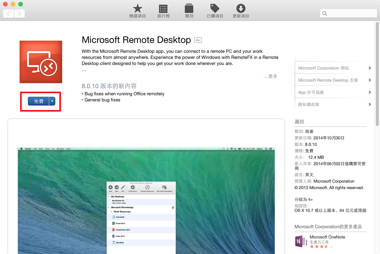Image resolution: width=380 pixels, height=254 pixels.
Task: Expand the dropdown arrow beside 免費 button
Action: point(52,101)
